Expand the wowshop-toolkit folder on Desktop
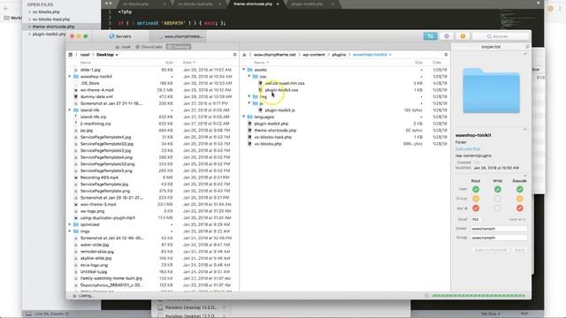This screenshot has width=566, height=318. pos(70,77)
